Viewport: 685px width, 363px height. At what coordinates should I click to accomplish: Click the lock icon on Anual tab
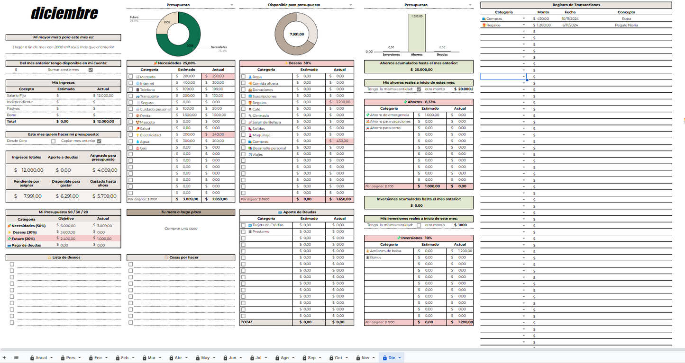pyautogui.click(x=32, y=358)
